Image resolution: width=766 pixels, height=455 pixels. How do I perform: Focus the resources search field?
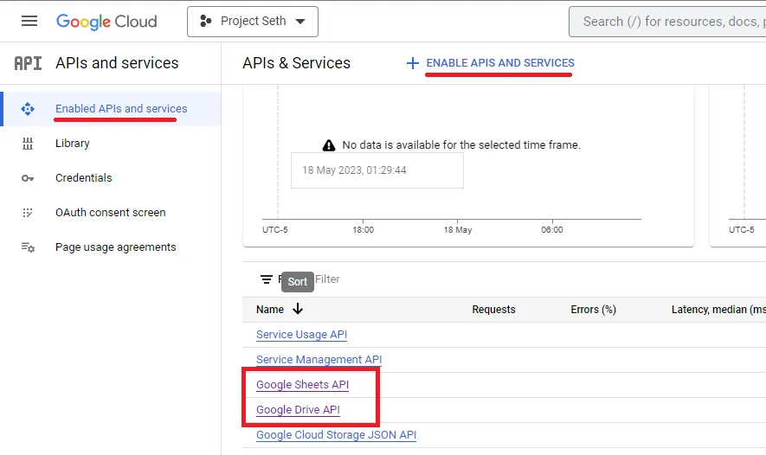(667, 22)
